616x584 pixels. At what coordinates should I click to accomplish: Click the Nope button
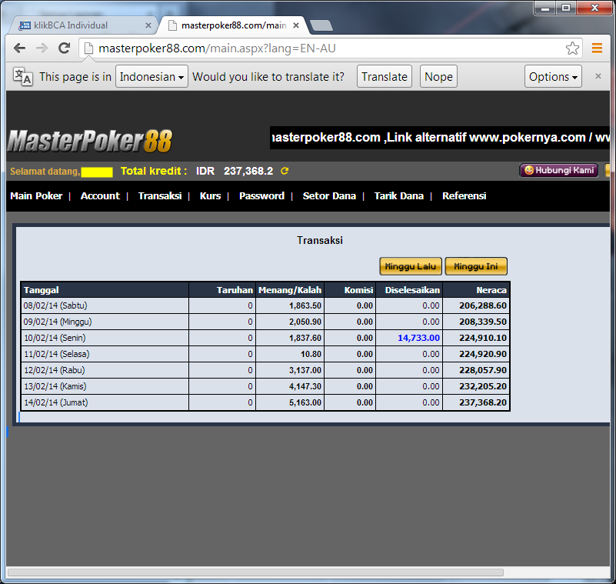(x=438, y=76)
